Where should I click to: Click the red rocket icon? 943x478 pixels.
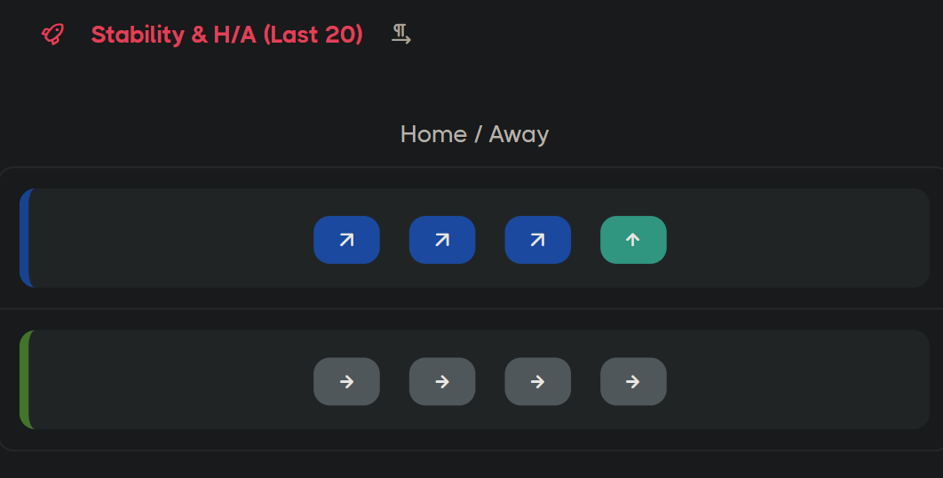tap(53, 35)
